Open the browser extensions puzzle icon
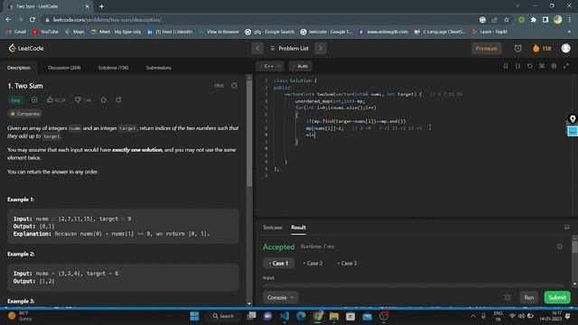578x325 pixels. [x=533, y=20]
